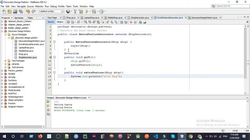Click the Save All toolbar icon

[x=21, y=11]
